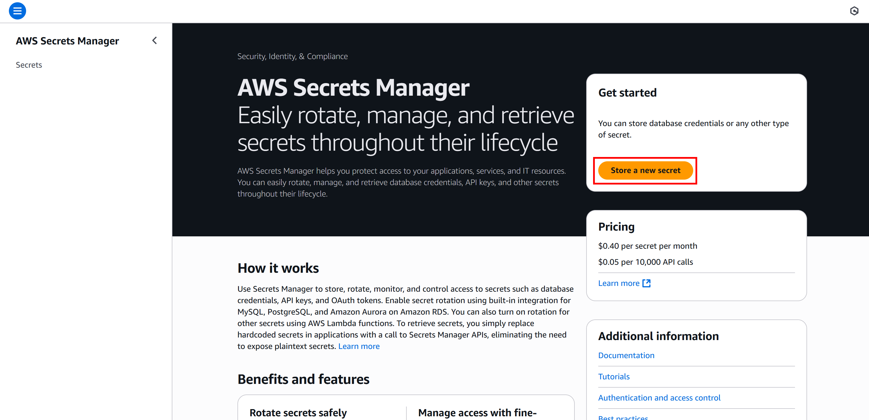
Task: Open Authentication and access control
Action: pyautogui.click(x=659, y=397)
